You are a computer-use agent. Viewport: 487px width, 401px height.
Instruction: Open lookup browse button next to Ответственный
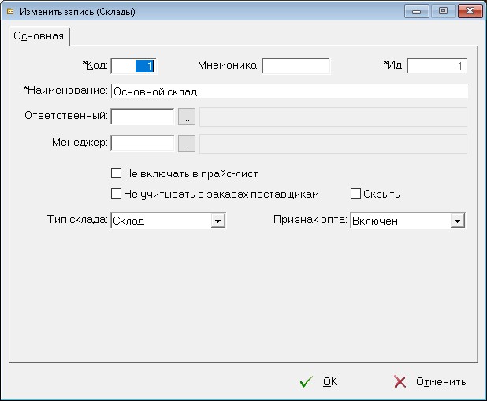(186, 117)
